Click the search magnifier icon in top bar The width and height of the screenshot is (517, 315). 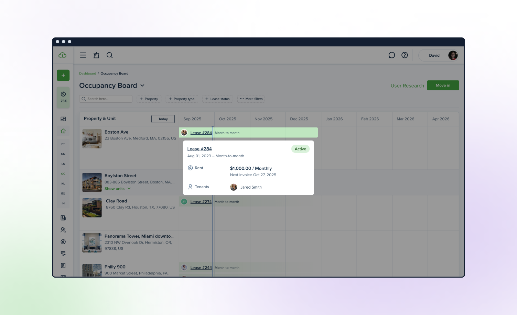(110, 55)
